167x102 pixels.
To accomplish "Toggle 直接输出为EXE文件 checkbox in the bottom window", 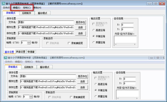I will click(96, 78).
